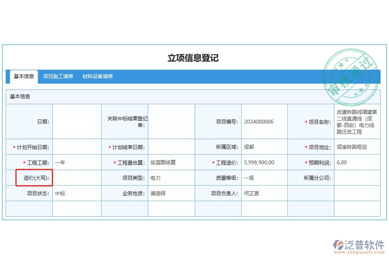This screenshot has width=389, height=259.
Task: Click the 项目地址 field showing 成渝铁路枢纽
Action: click(357, 147)
